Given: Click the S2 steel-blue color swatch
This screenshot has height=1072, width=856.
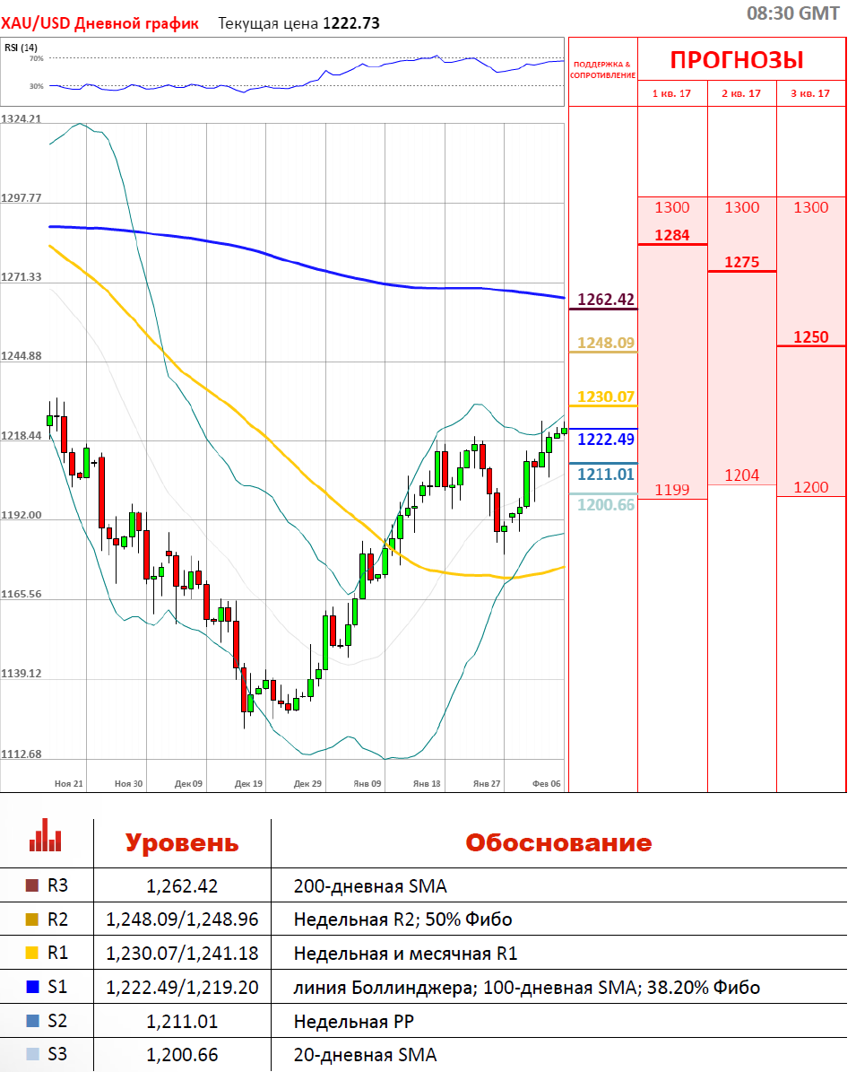Looking at the screenshot, I should click(33, 1021).
